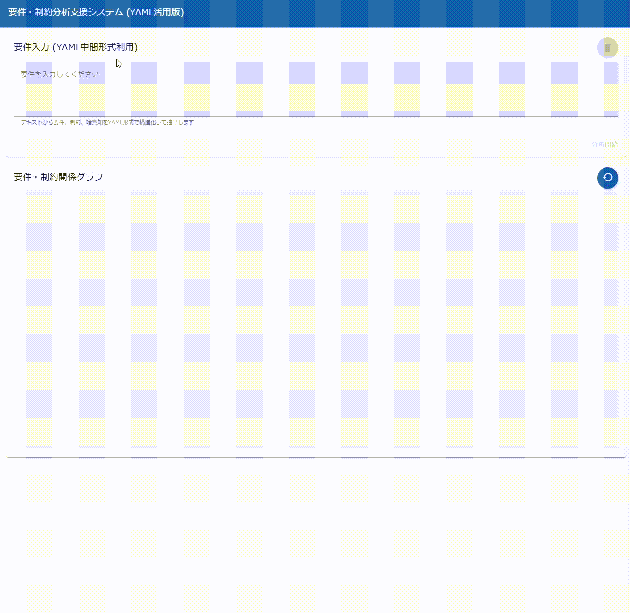Screen dimensions: 630x613
Task: Click the app title 要件・制約分析支援システム
Action: (96, 12)
